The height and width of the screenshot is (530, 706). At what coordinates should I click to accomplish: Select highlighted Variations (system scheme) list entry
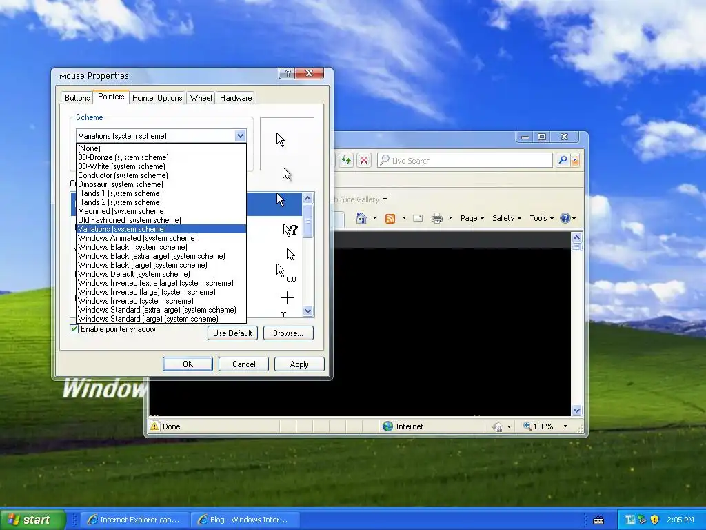click(x=161, y=229)
